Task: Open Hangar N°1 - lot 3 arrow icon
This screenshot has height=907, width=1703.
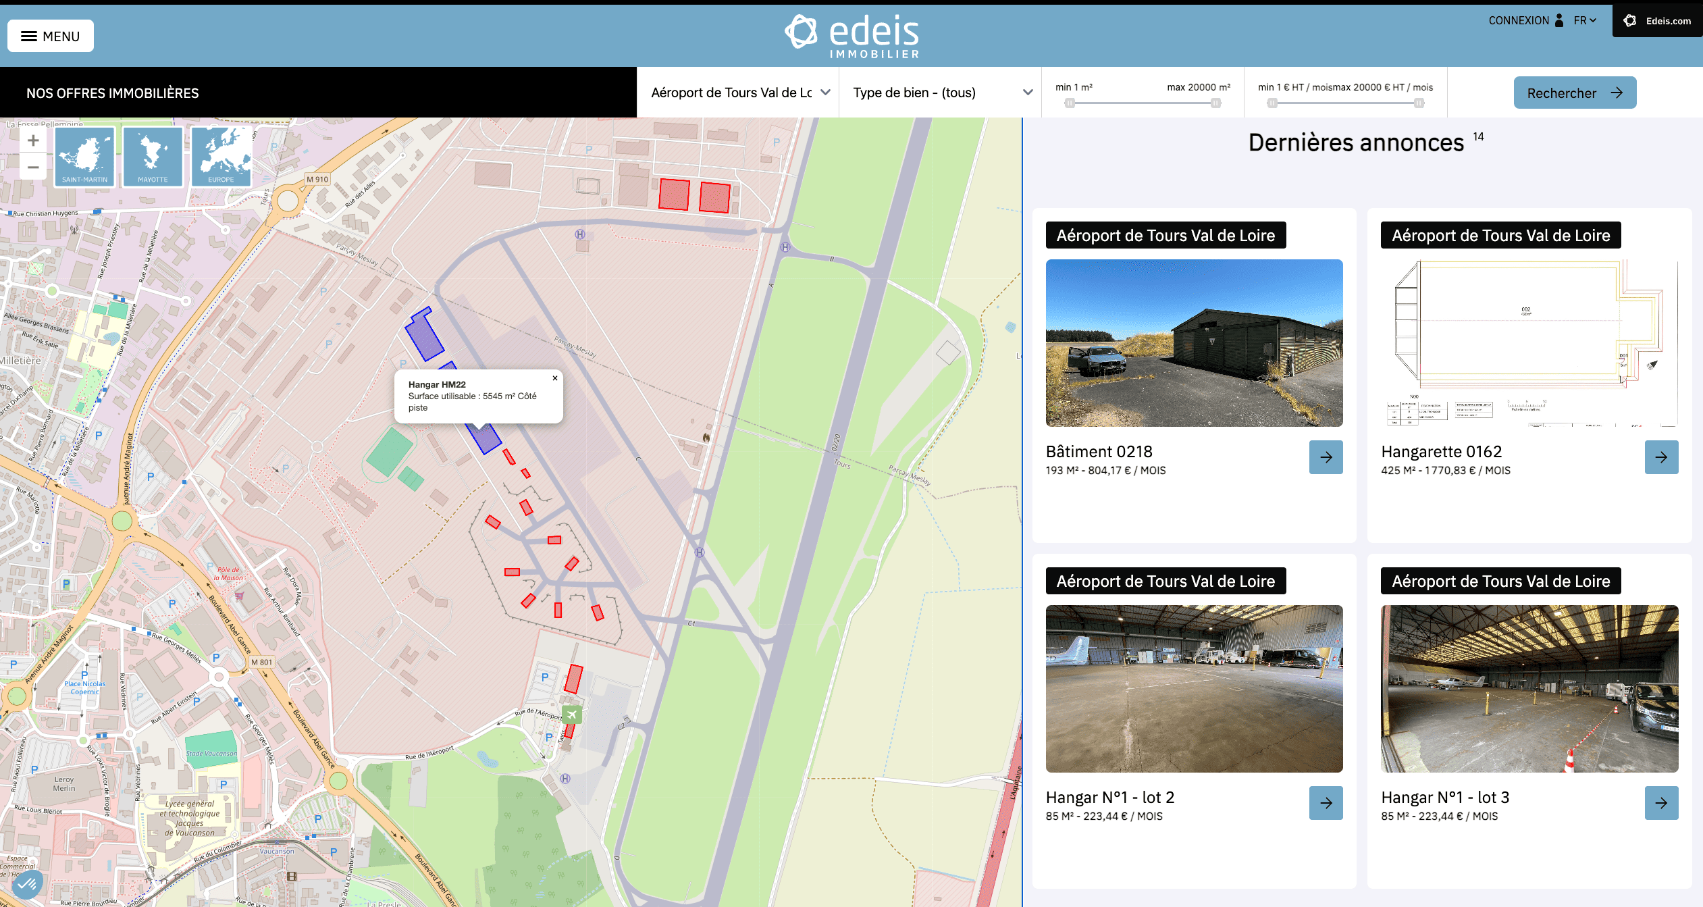Action: click(x=1662, y=803)
